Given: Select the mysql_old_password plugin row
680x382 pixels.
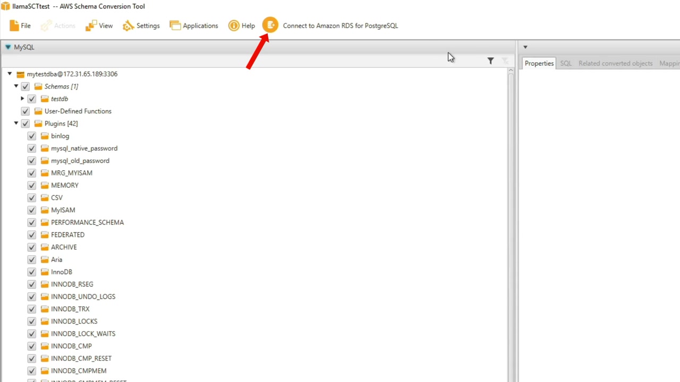Looking at the screenshot, I should [80, 161].
